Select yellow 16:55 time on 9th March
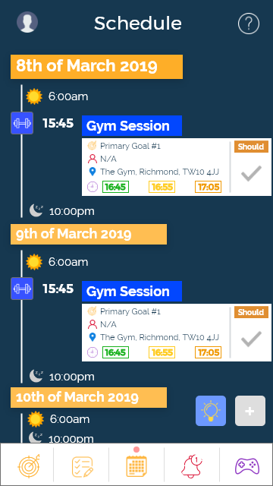273x486 pixels. pos(162,352)
